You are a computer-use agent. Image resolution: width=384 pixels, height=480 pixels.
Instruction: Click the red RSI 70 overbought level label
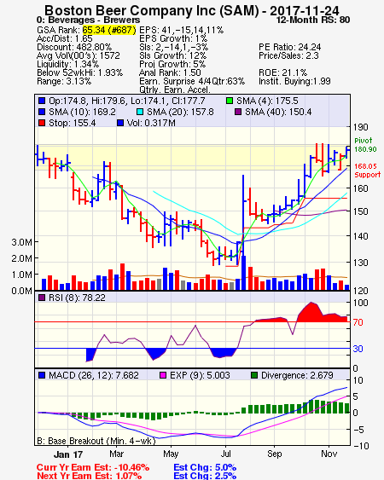point(358,322)
